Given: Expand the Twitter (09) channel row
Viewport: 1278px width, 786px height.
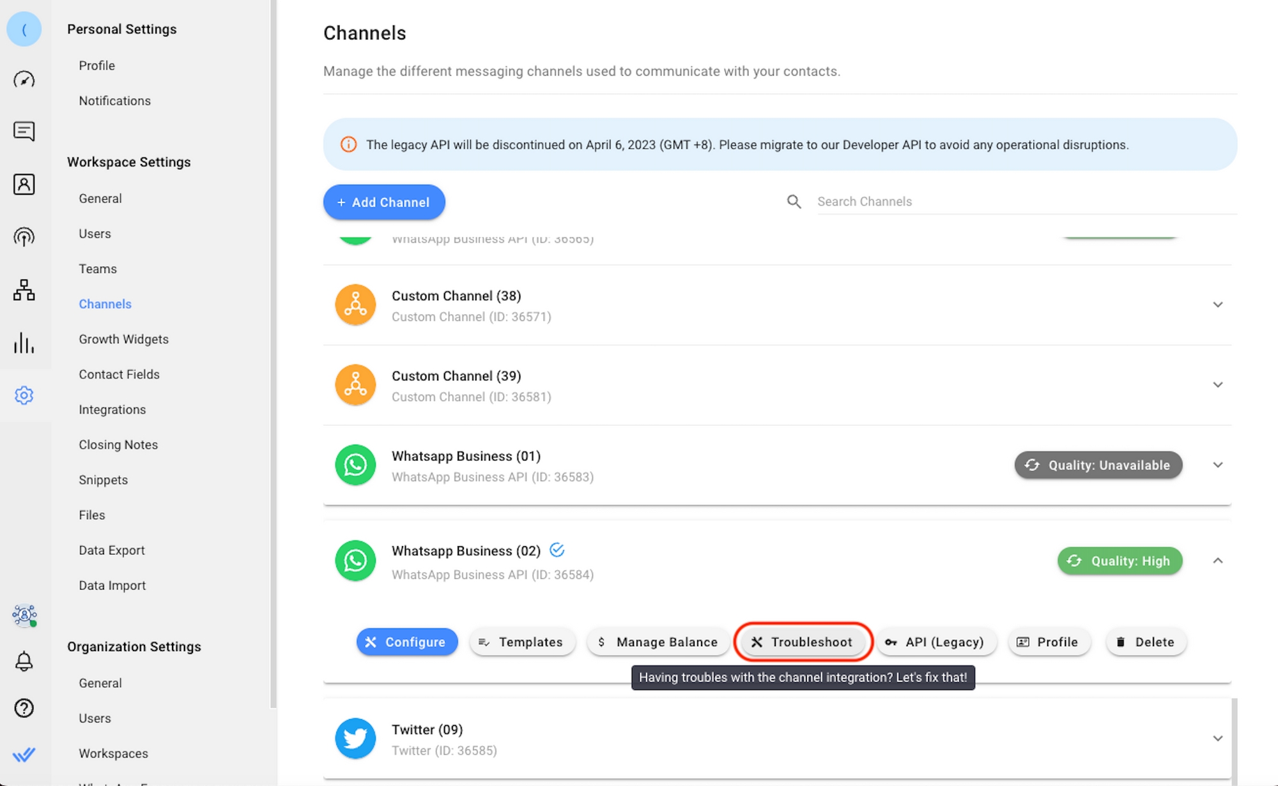Looking at the screenshot, I should (1217, 739).
